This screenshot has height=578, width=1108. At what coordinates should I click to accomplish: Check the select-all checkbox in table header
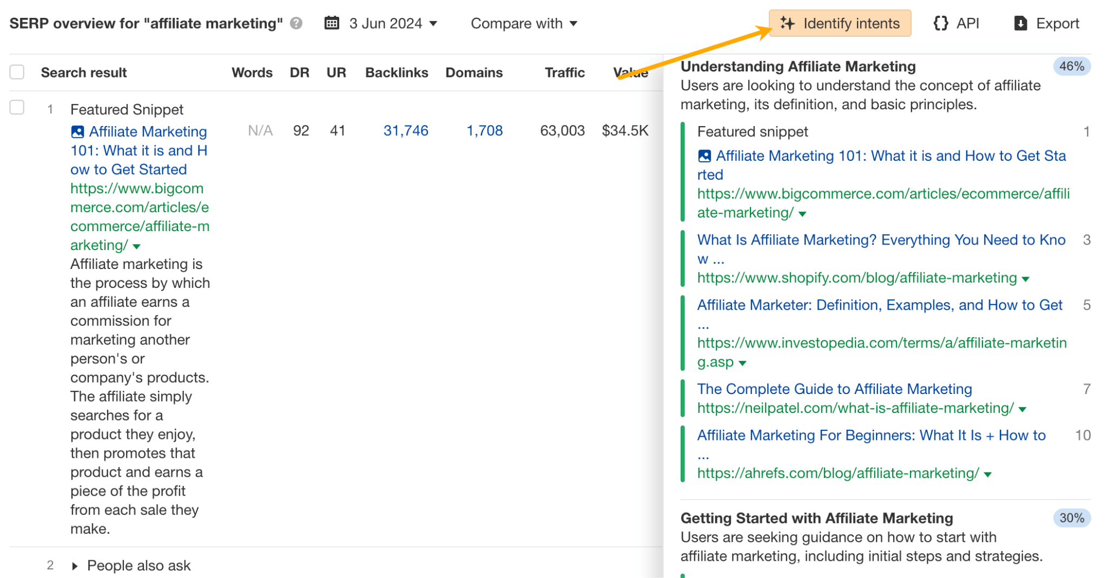click(x=17, y=71)
